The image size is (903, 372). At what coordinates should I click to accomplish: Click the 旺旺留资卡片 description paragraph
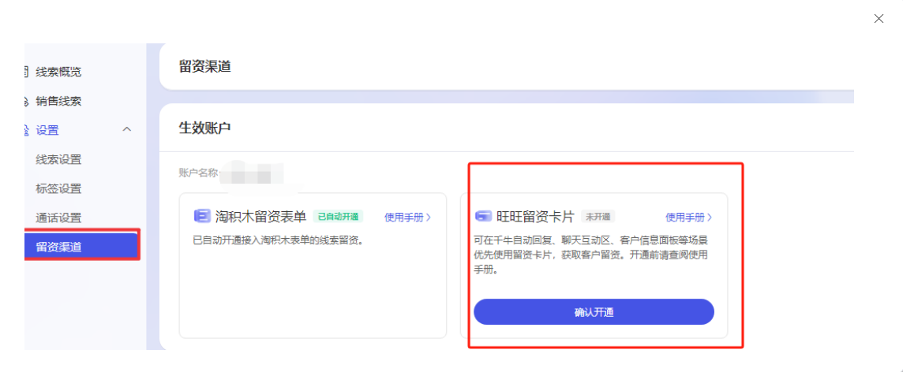point(591,255)
